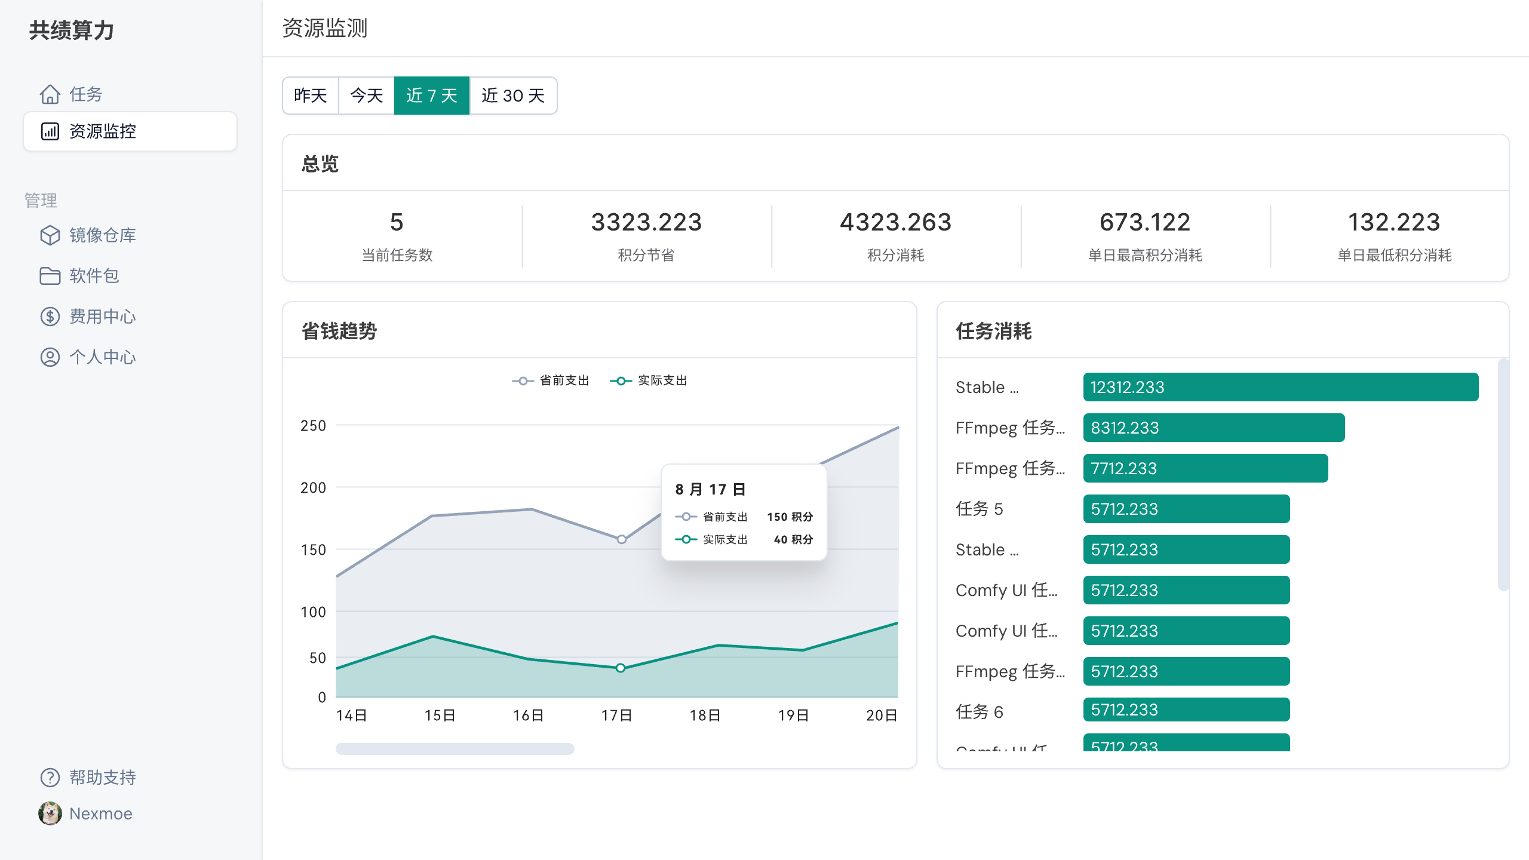Click the 帮助支持 help icon
Image resolution: width=1529 pixels, height=860 pixels.
pos(50,777)
